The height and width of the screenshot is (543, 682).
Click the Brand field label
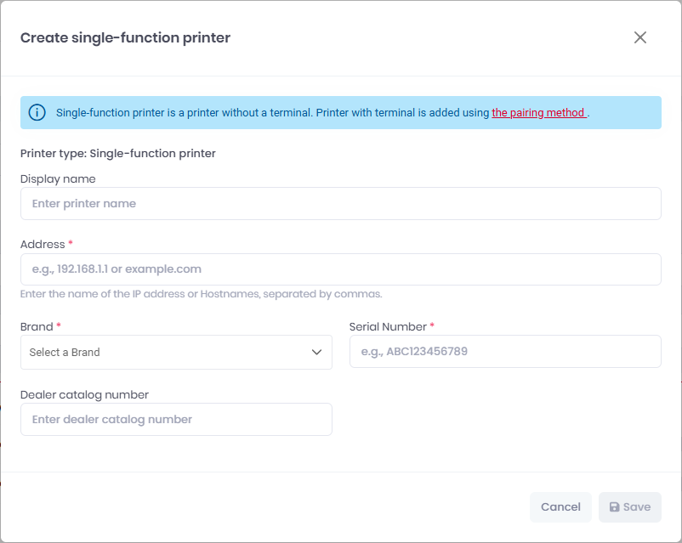[37, 326]
